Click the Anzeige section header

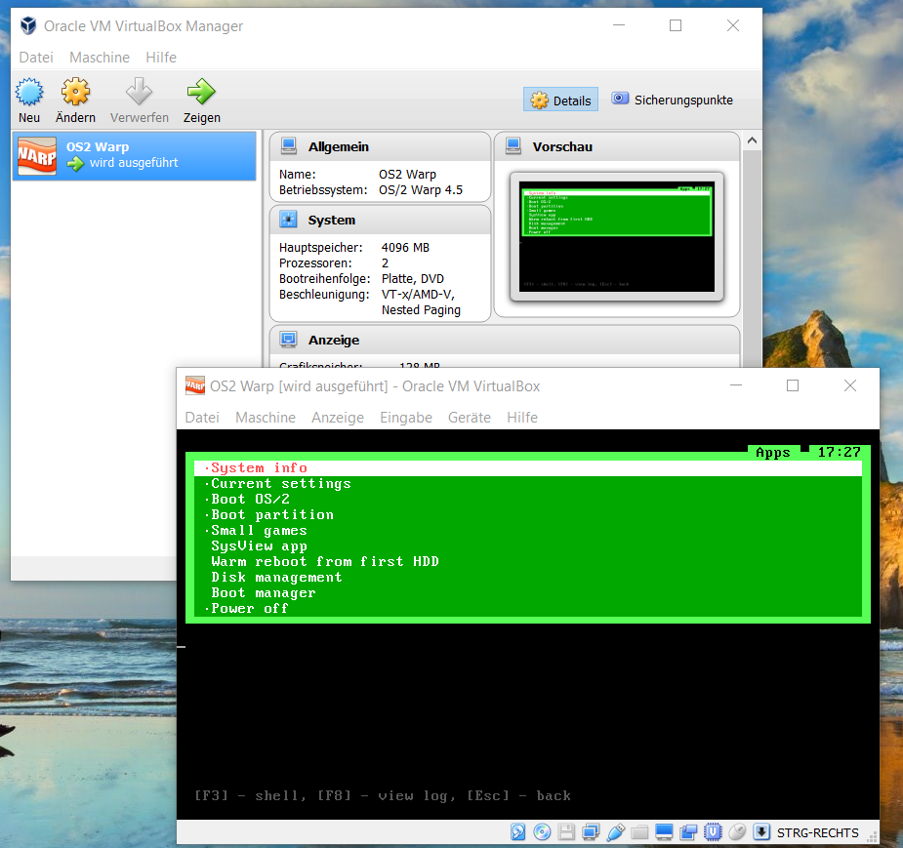pos(505,340)
